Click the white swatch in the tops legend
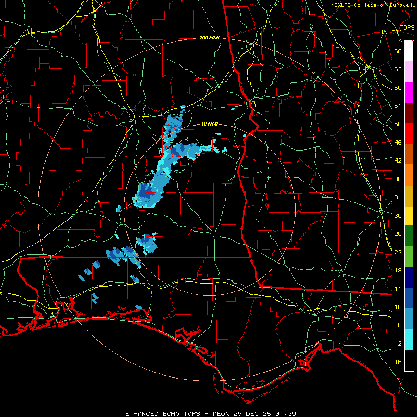 click(x=409, y=51)
